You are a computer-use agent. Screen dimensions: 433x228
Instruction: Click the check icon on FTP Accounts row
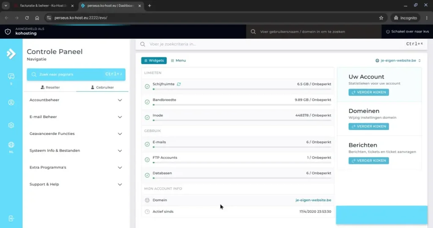[x=147, y=159]
